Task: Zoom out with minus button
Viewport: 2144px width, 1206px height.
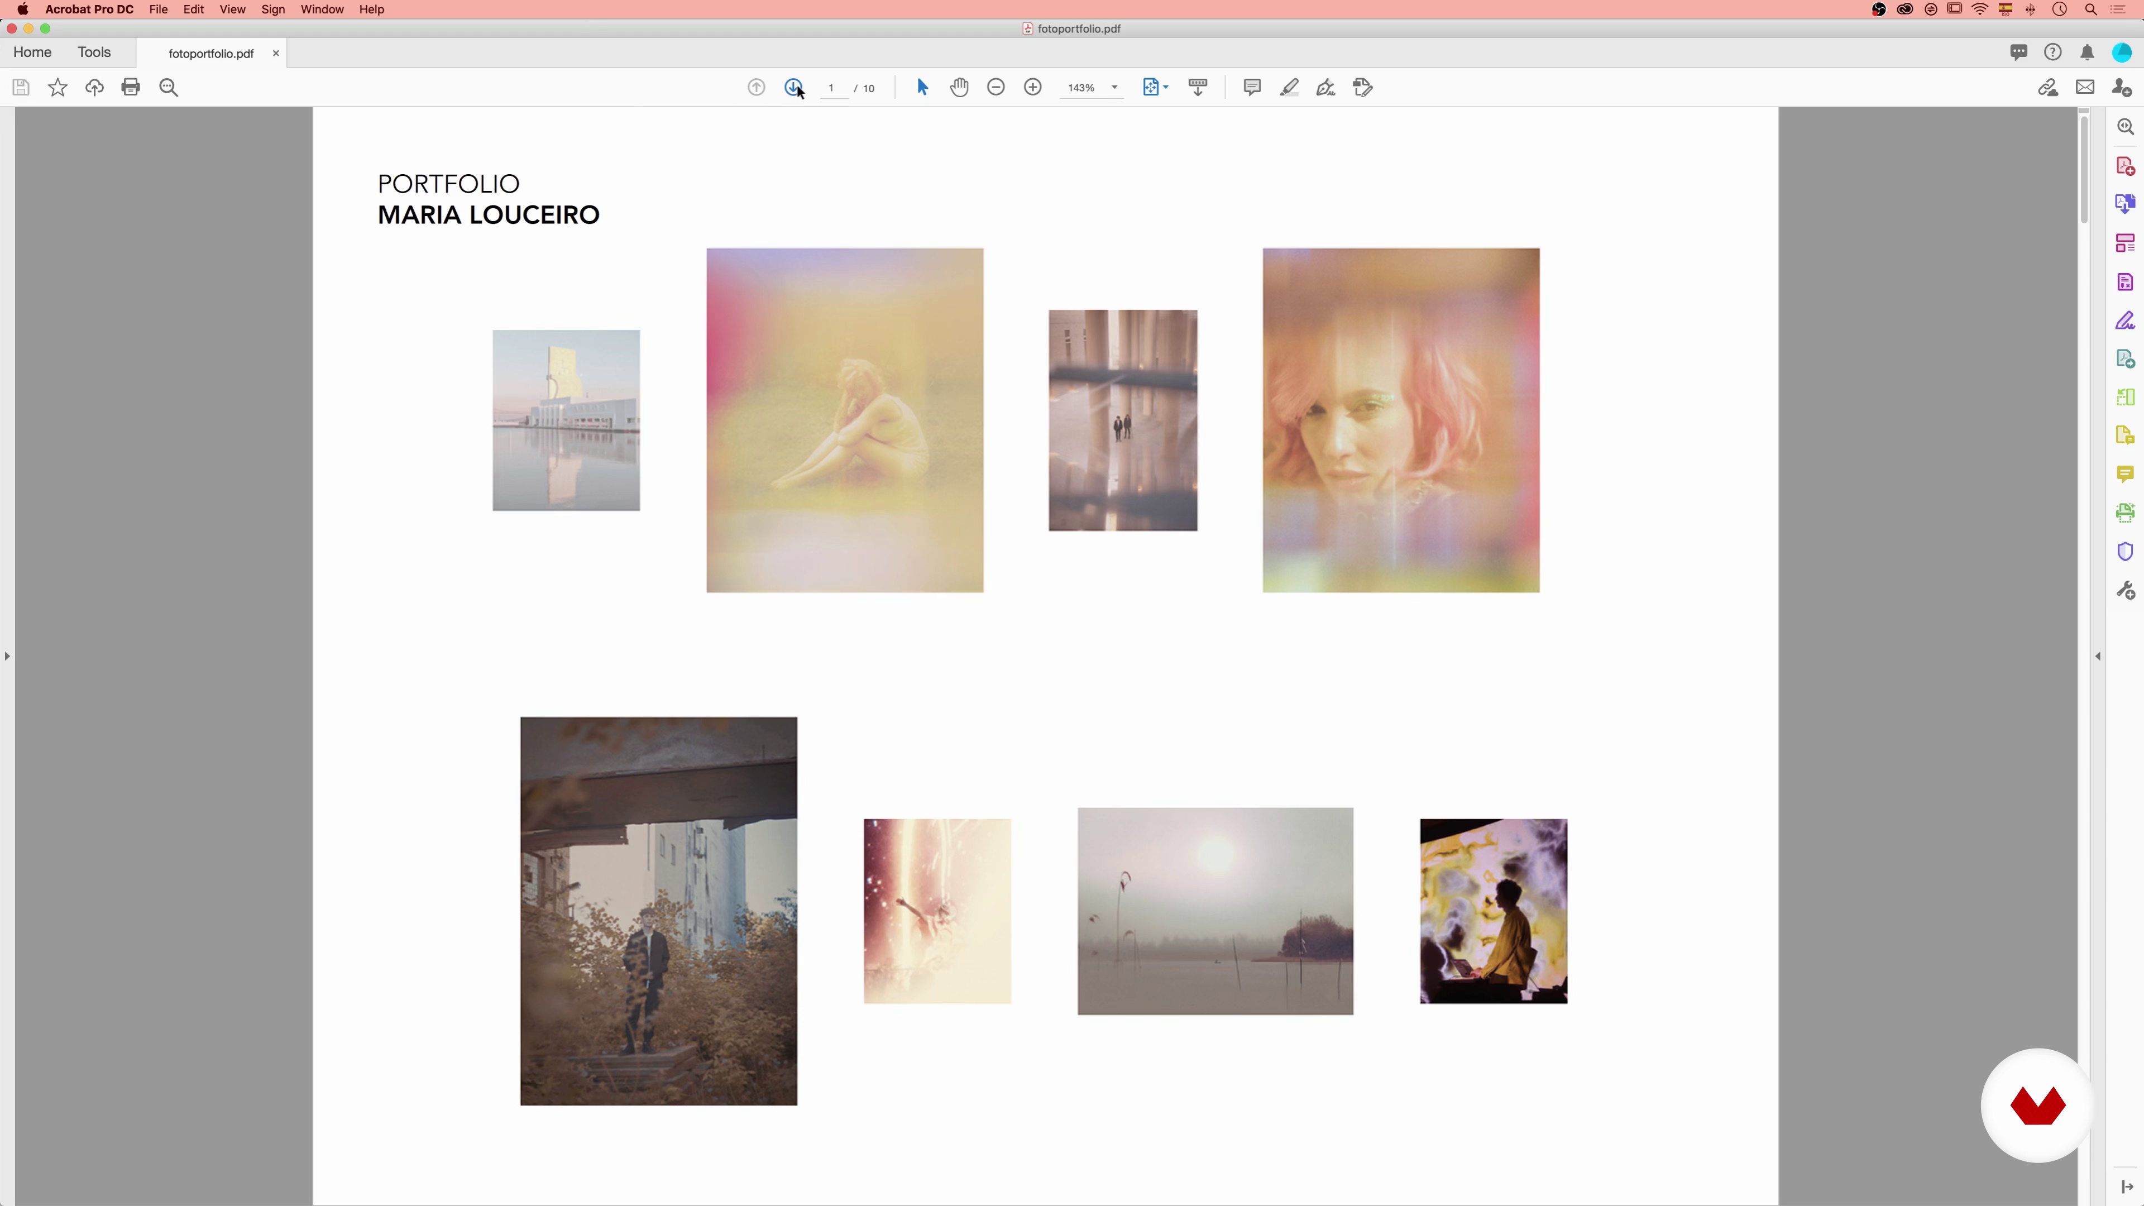Action: 996,88
